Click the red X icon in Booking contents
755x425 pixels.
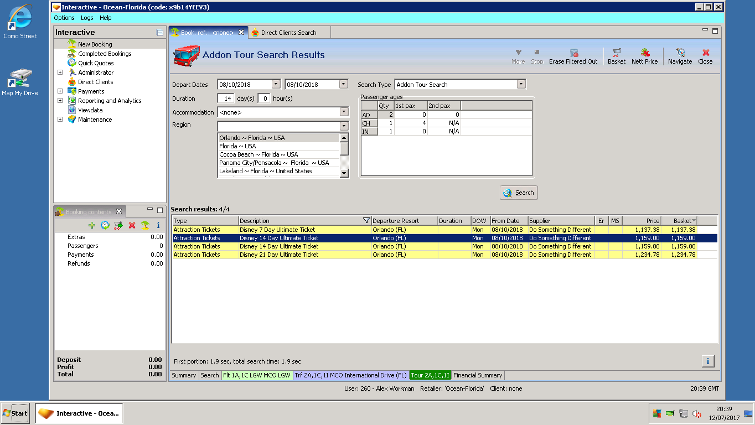pos(132,225)
